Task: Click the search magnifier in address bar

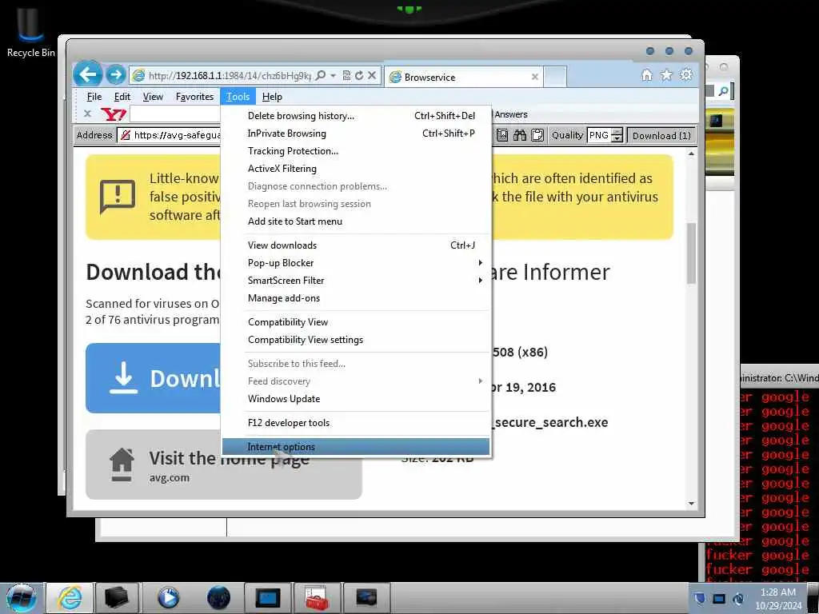Action: [321, 76]
